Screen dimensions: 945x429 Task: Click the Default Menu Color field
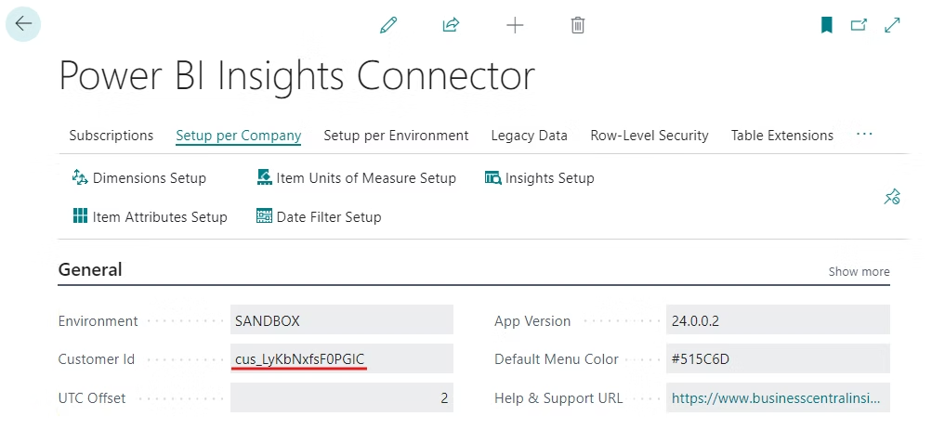point(778,359)
